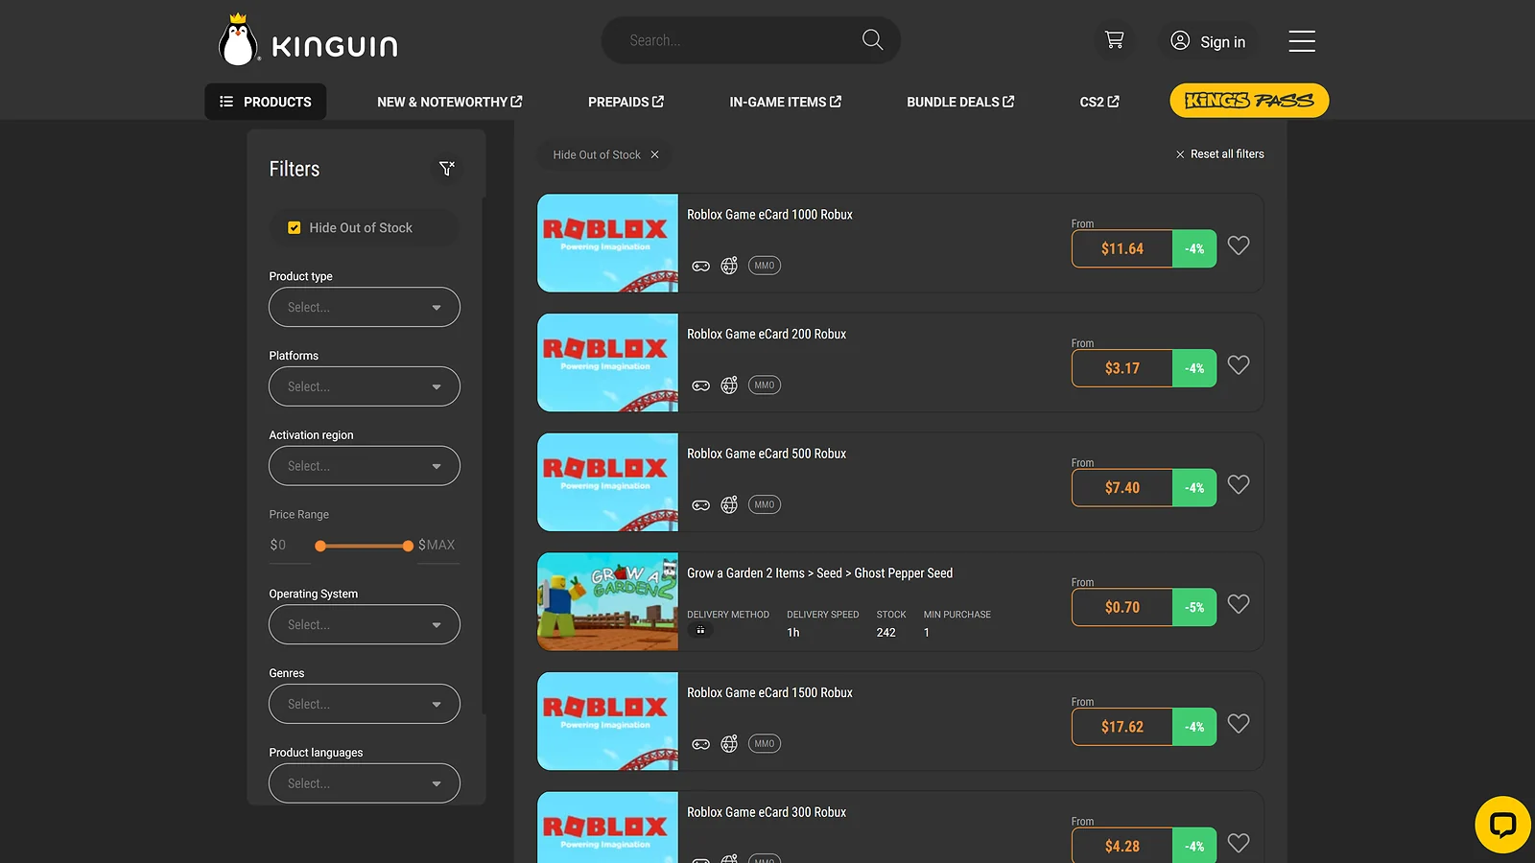Click $7.40 price on 500 Robux
This screenshot has height=863, width=1535.
coord(1122,488)
